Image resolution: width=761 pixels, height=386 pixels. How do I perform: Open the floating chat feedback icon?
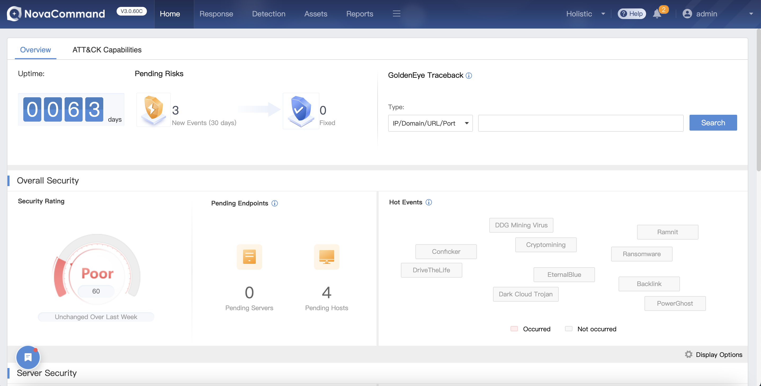[x=28, y=357]
